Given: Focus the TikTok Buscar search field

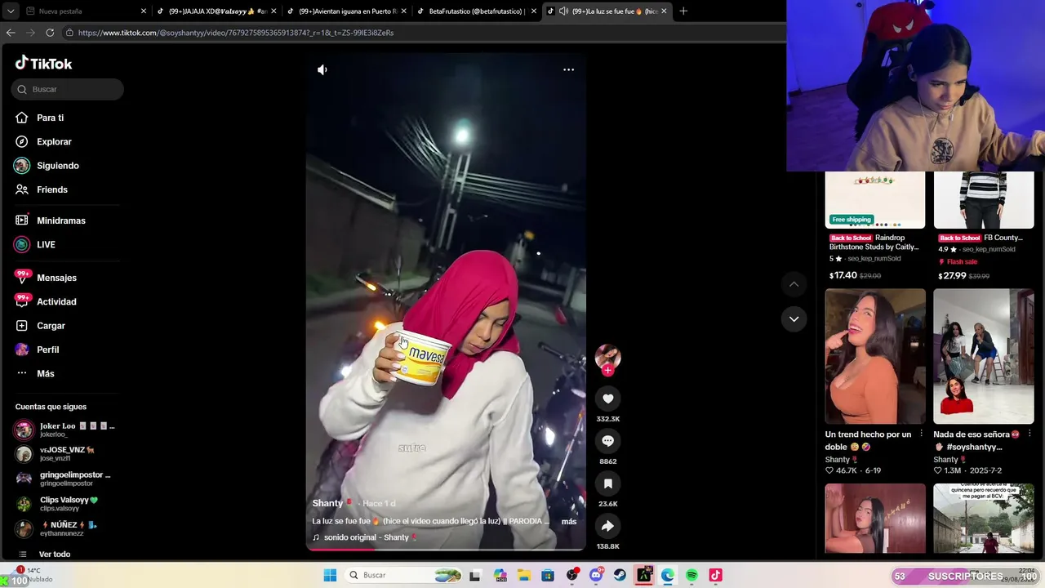Looking at the screenshot, I should tap(68, 89).
